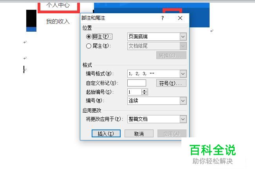Screen dimensions: 255x178
Task: Click the 插入(I) button
Action: coord(106,133)
